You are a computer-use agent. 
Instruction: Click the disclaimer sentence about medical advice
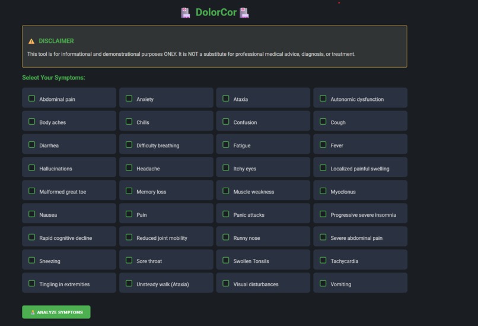(191, 54)
